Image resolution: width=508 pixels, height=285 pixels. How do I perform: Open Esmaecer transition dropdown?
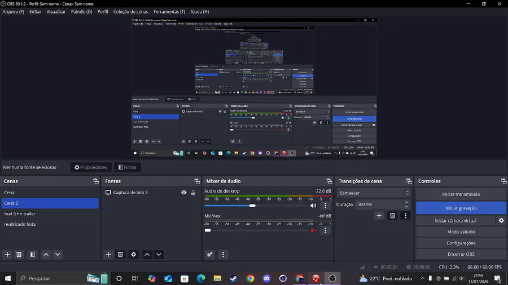click(374, 193)
